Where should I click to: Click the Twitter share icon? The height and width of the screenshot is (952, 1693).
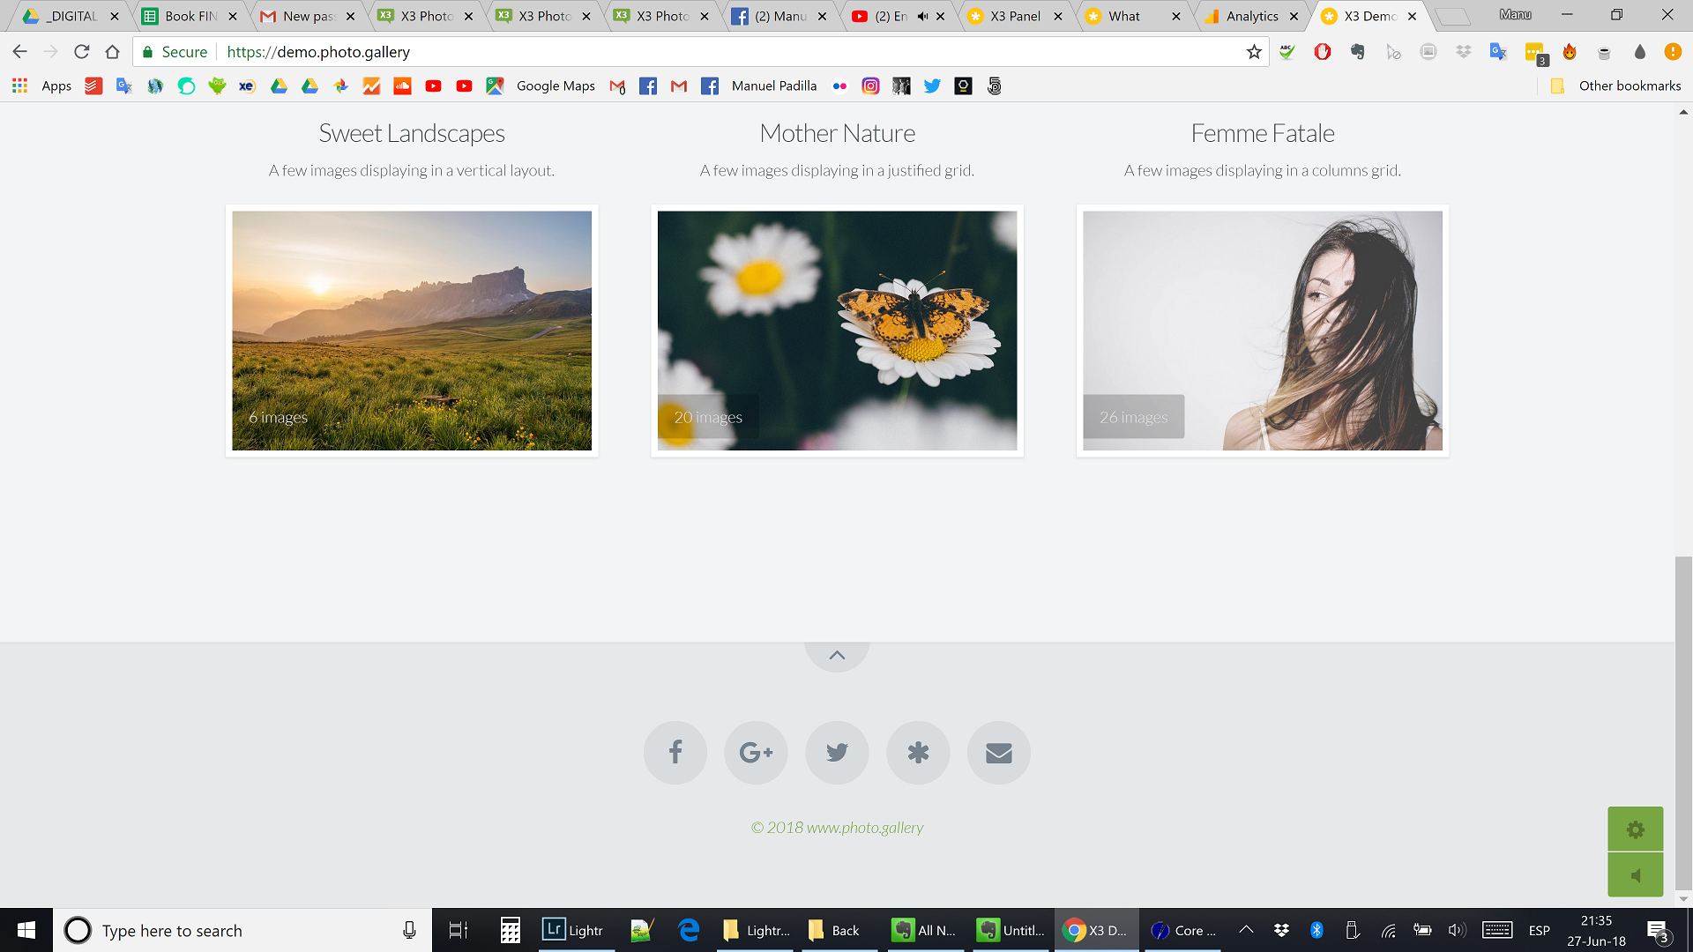(837, 752)
